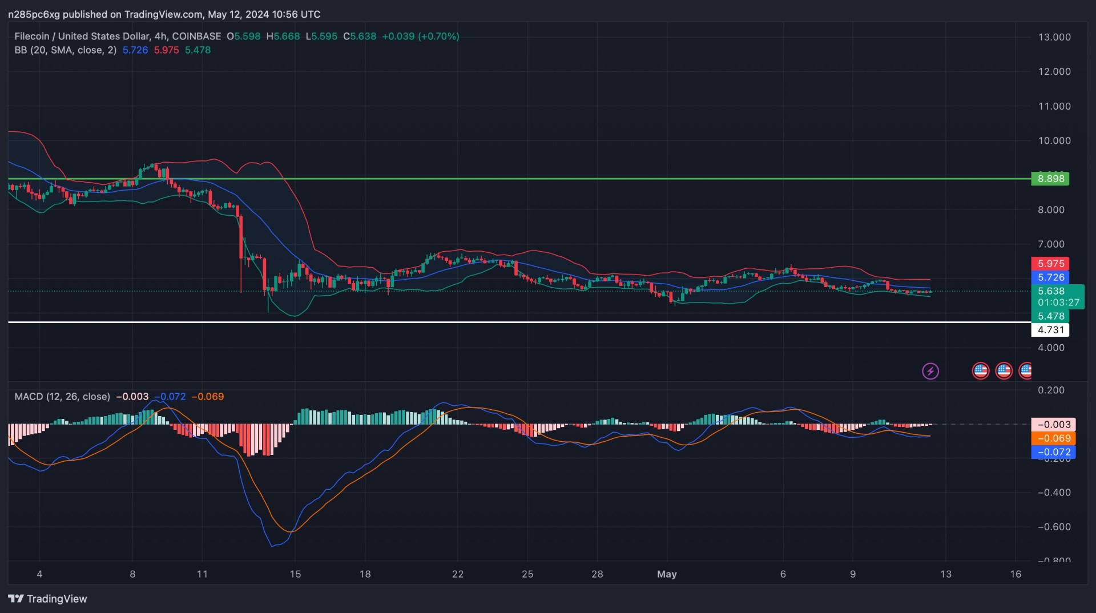Click the TradingView logo at bottom left

click(48, 599)
